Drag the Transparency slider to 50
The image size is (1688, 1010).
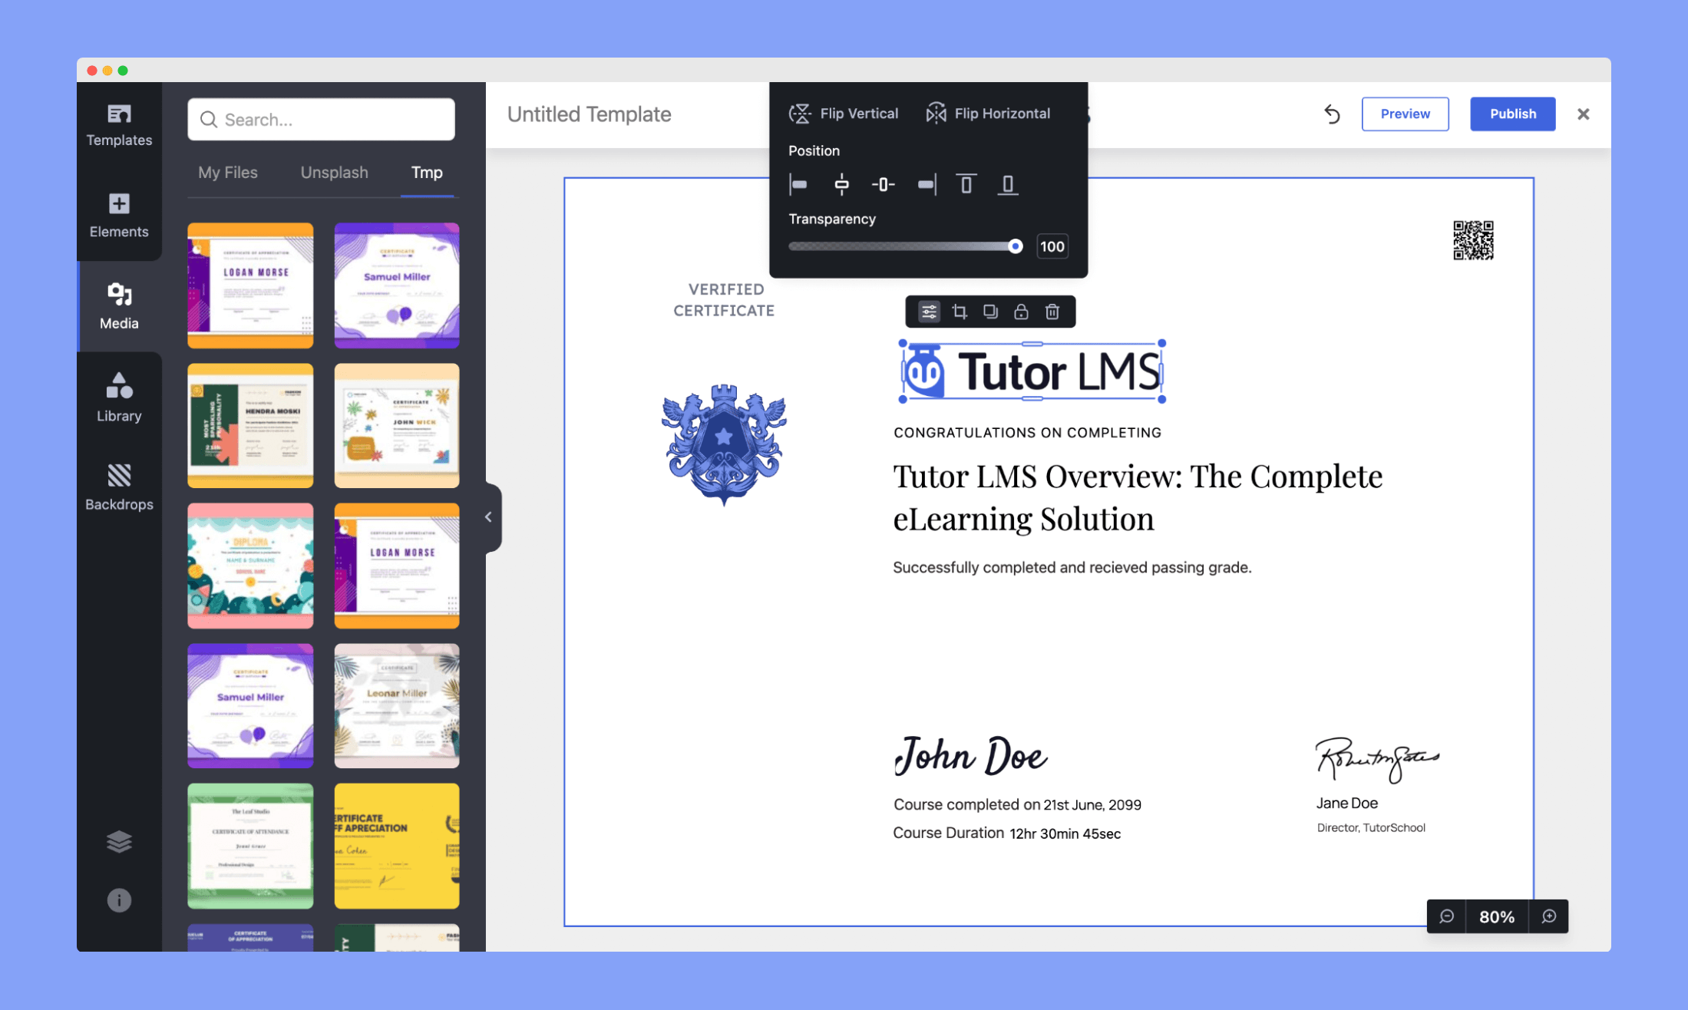(904, 246)
